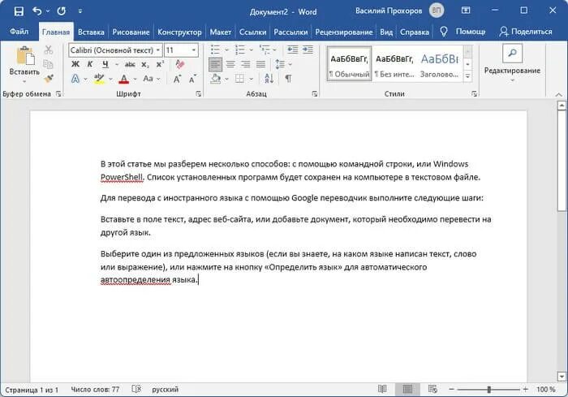Open borders dropdown arrow
This screenshot has width=568, height=397.
pyautogui.click(x=251, y=79)
